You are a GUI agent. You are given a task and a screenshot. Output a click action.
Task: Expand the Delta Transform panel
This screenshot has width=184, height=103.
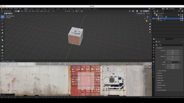click(162, 71)
